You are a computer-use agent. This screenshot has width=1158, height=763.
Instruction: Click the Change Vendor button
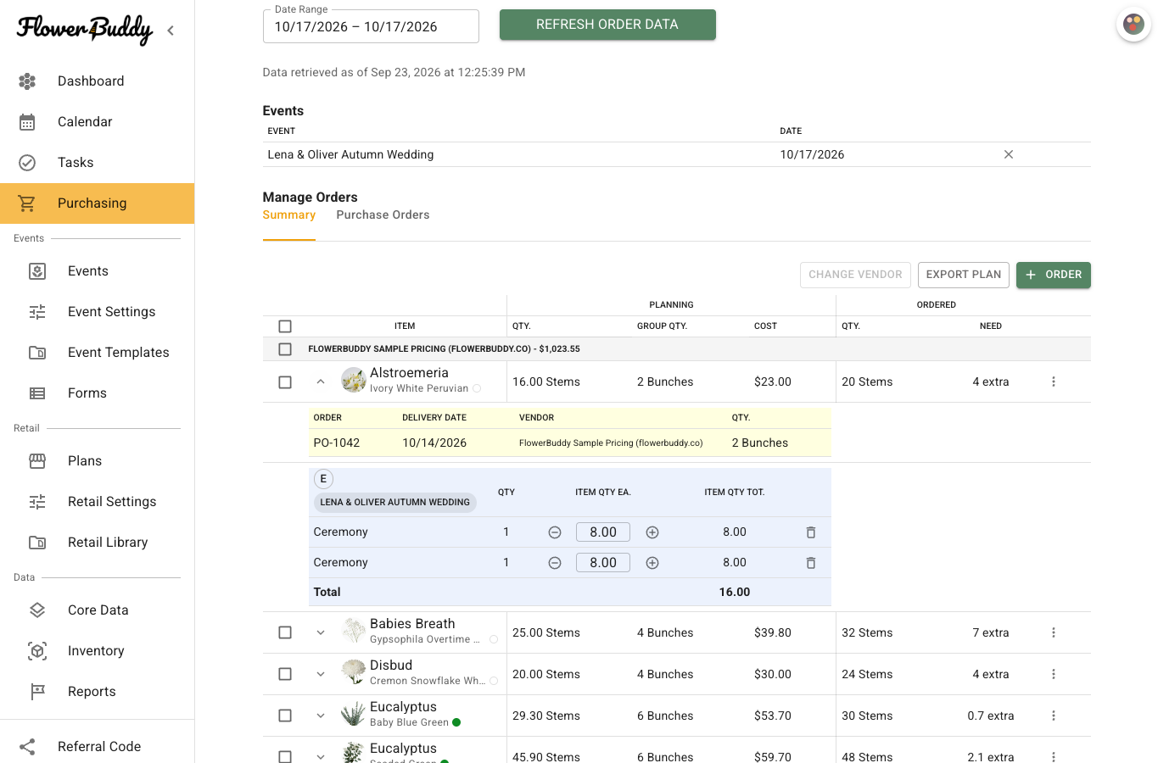tap(855, 275)
